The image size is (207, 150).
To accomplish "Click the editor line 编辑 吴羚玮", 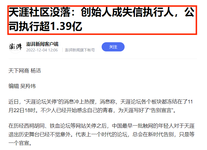I will [22, 86].
